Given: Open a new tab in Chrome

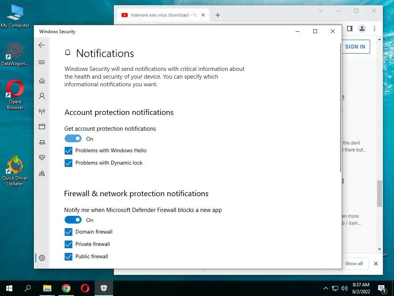Looking at the screenshot, I should pos(218,15).
